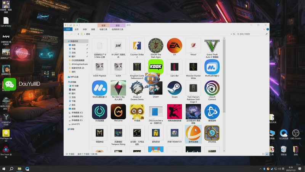Switch to details view layout

pyautogui.click(x=263, y=154)
